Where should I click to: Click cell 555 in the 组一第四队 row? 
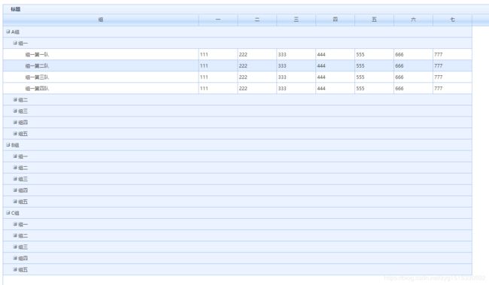374,89
